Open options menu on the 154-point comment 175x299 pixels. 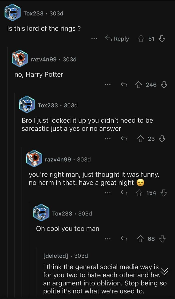click(108, 192)
